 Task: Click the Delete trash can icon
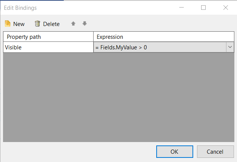click(37, 24)
